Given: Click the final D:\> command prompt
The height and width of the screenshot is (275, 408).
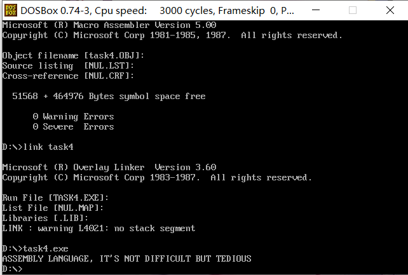Looking at the screenshot, I should coord(13,269).
